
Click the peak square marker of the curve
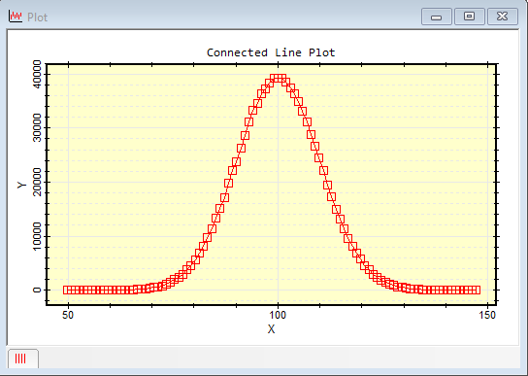pyautogui.click(x=279, y=79)
